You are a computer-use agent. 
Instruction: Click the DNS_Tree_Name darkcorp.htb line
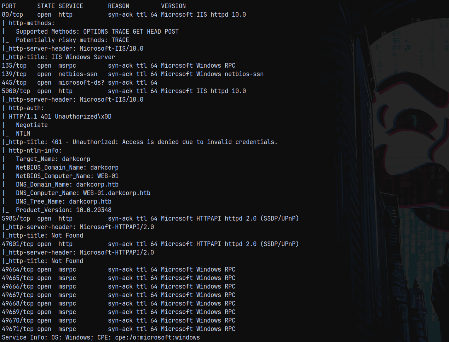point(64,201)
